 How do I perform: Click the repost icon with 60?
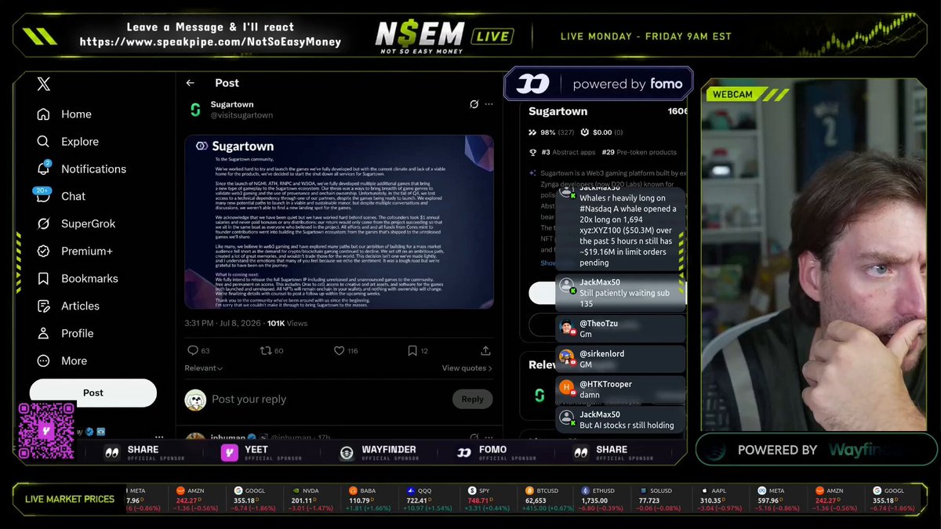coord(266,351)
